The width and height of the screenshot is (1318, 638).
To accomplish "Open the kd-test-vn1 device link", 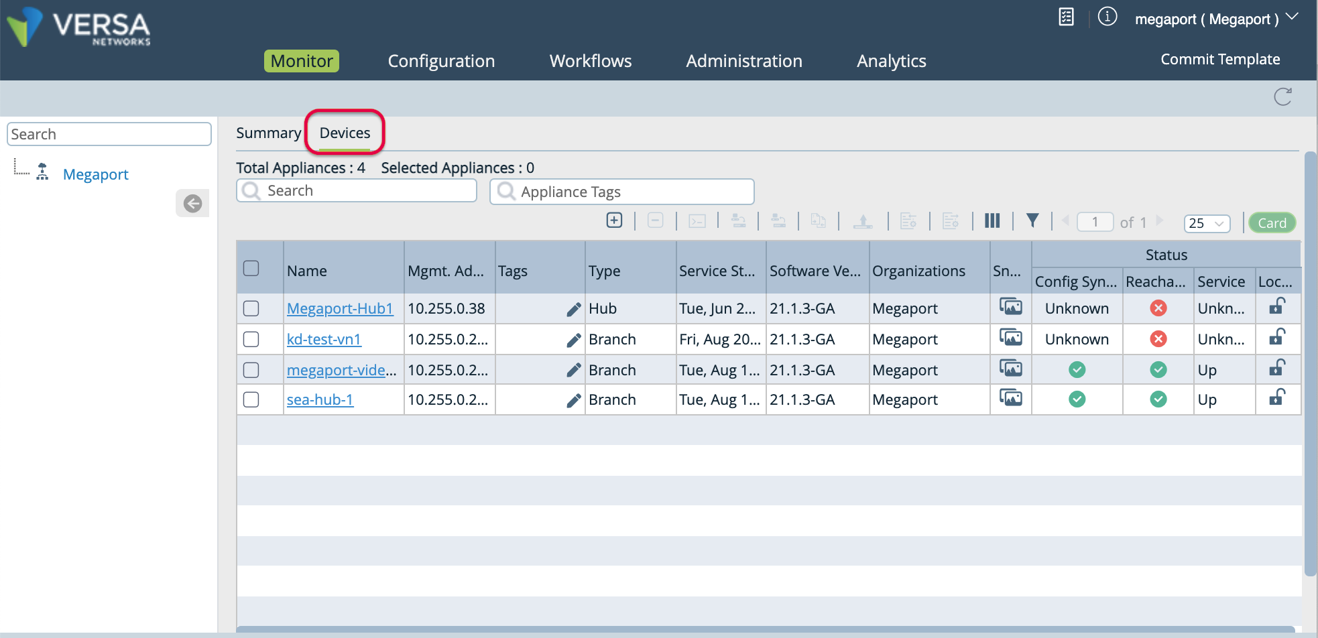I will point(324,339).
